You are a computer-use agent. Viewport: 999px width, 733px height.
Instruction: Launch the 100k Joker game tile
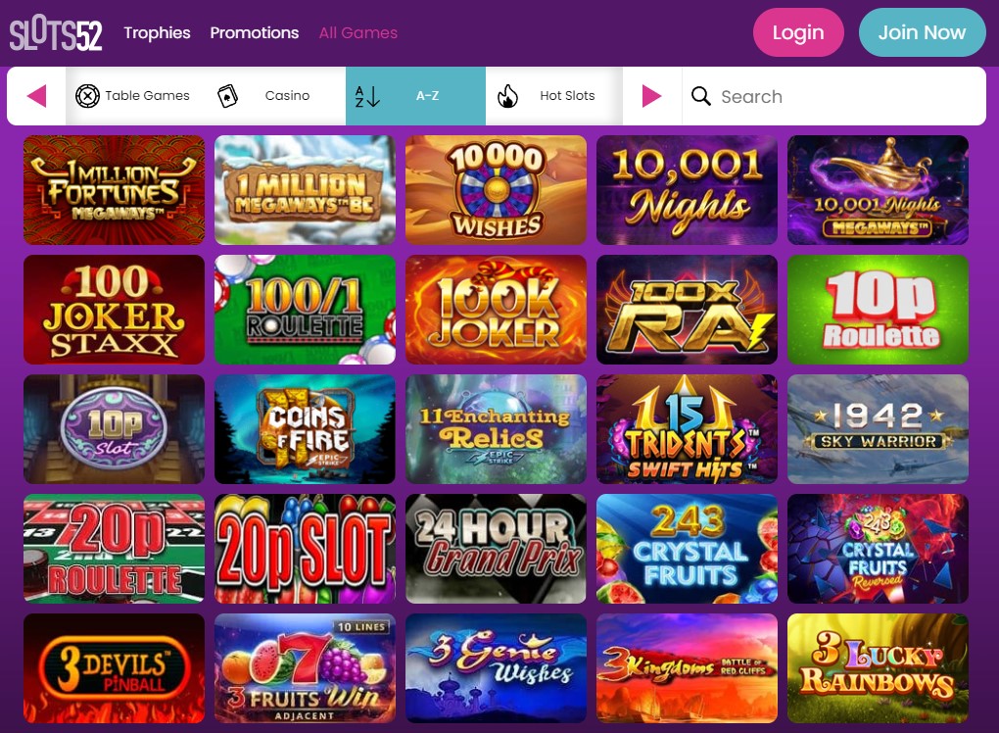point(496,310)
